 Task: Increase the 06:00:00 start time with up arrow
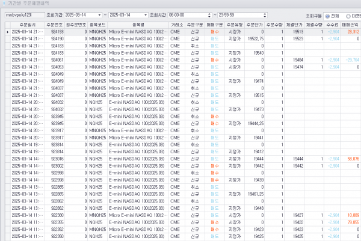[x=209, y=14]
